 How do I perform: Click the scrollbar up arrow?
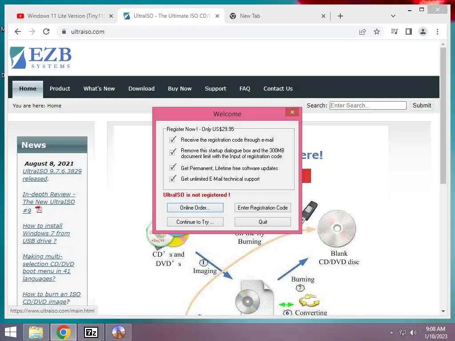coord(443,44)
